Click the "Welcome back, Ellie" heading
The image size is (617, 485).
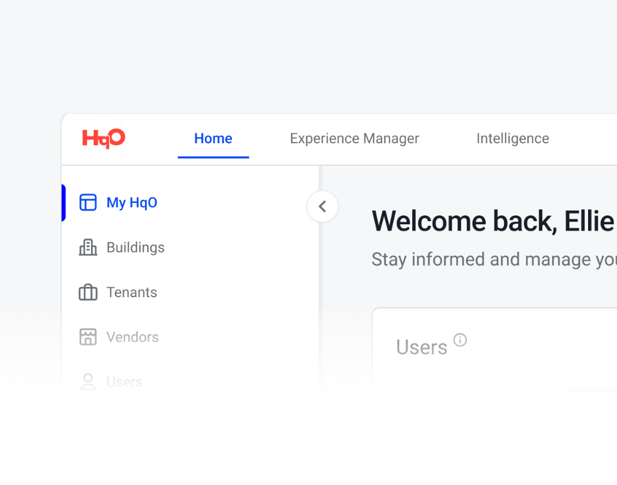pyautogui.click(x=494, y=221)
